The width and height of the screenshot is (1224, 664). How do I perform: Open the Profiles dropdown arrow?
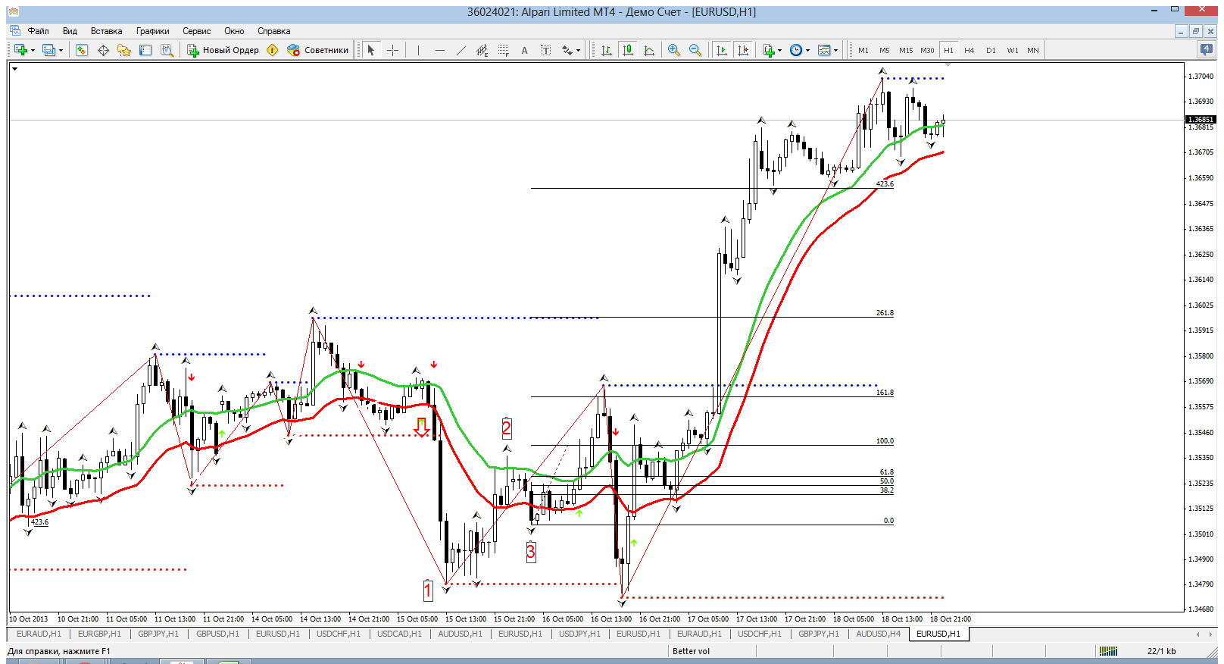pyautogui.click(x=61, y=51)
